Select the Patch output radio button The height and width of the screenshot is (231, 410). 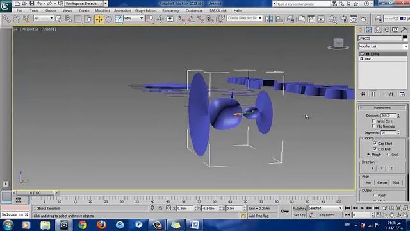(375, 195)
